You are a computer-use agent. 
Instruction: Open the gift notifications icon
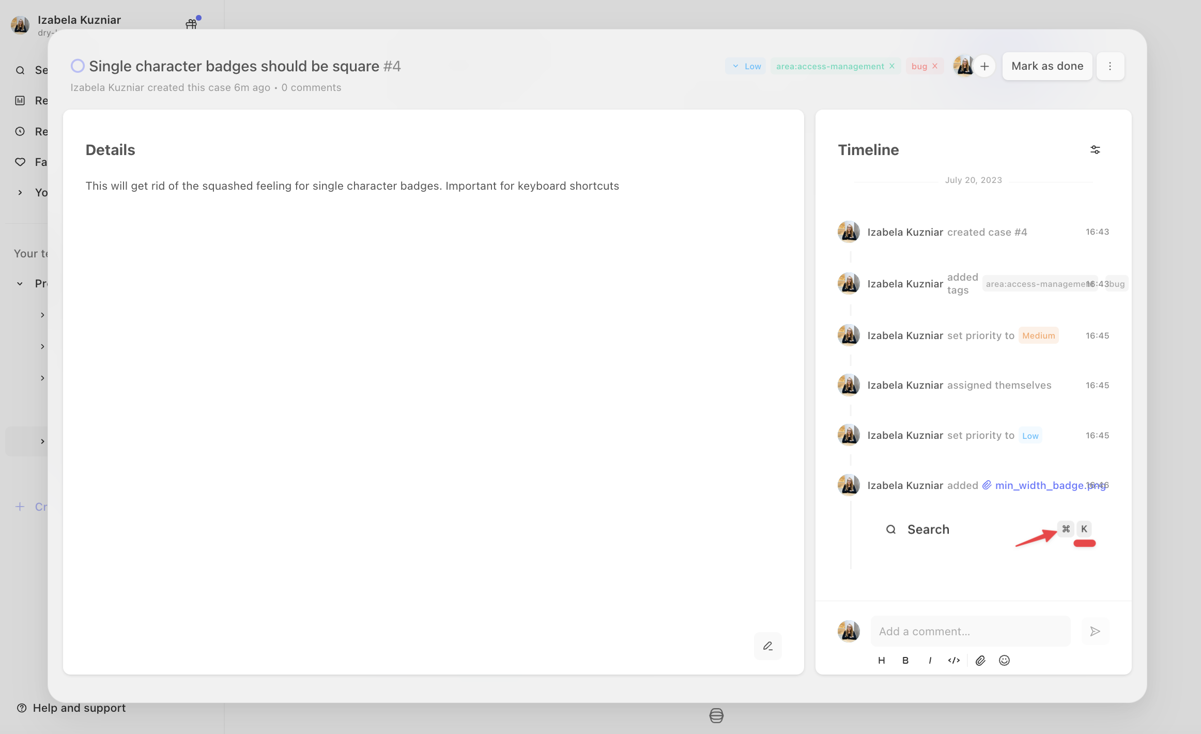tap(191, 24)
